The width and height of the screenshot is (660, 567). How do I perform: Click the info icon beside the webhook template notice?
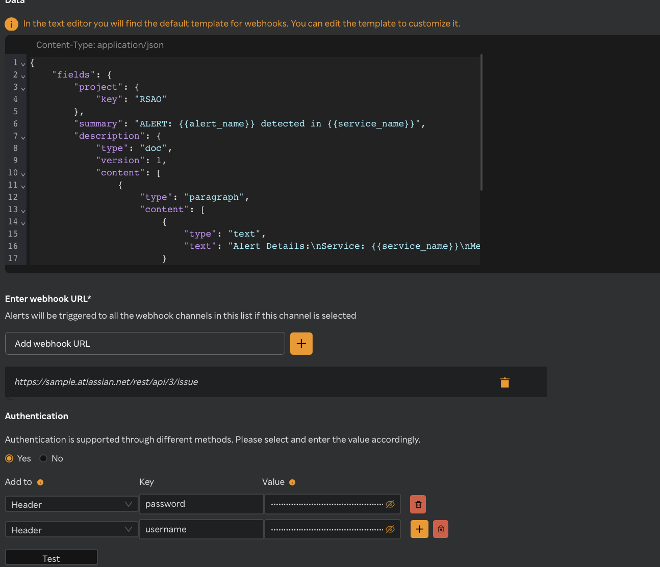(x=11, y=24)
